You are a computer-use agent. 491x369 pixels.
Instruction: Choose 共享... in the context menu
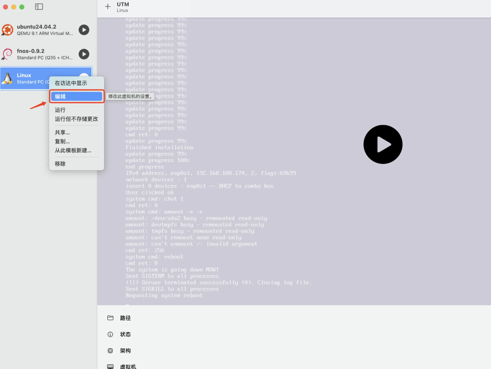click(76, 132)
